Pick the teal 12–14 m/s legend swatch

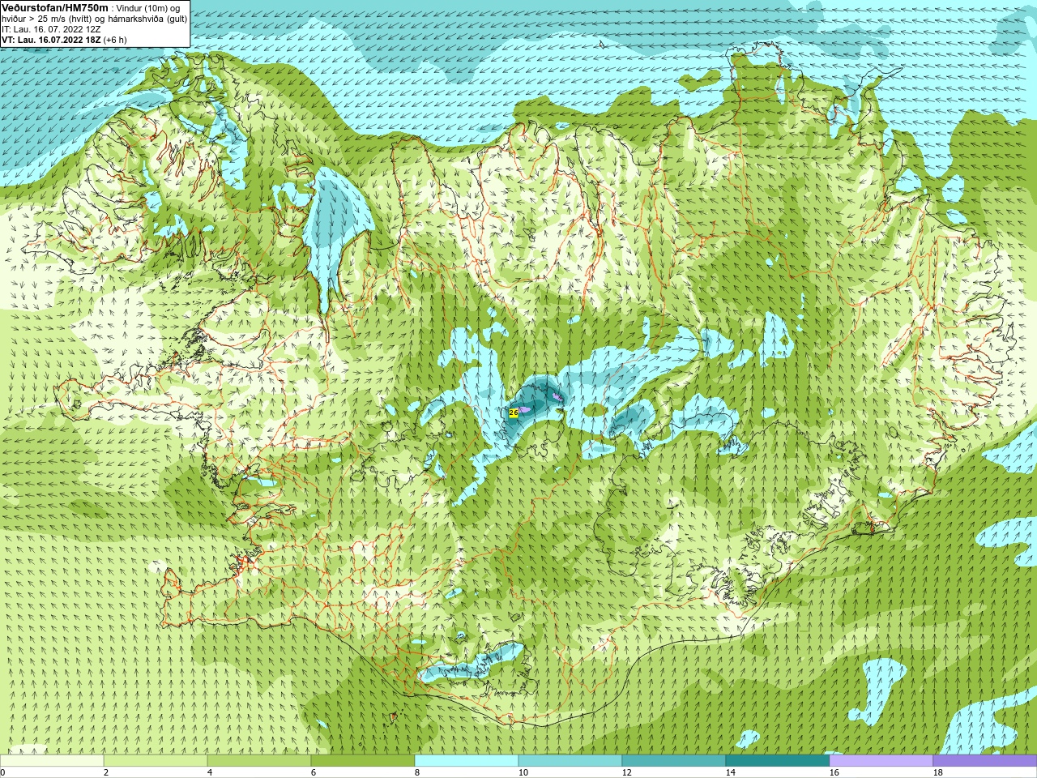[x=674, y=761]
